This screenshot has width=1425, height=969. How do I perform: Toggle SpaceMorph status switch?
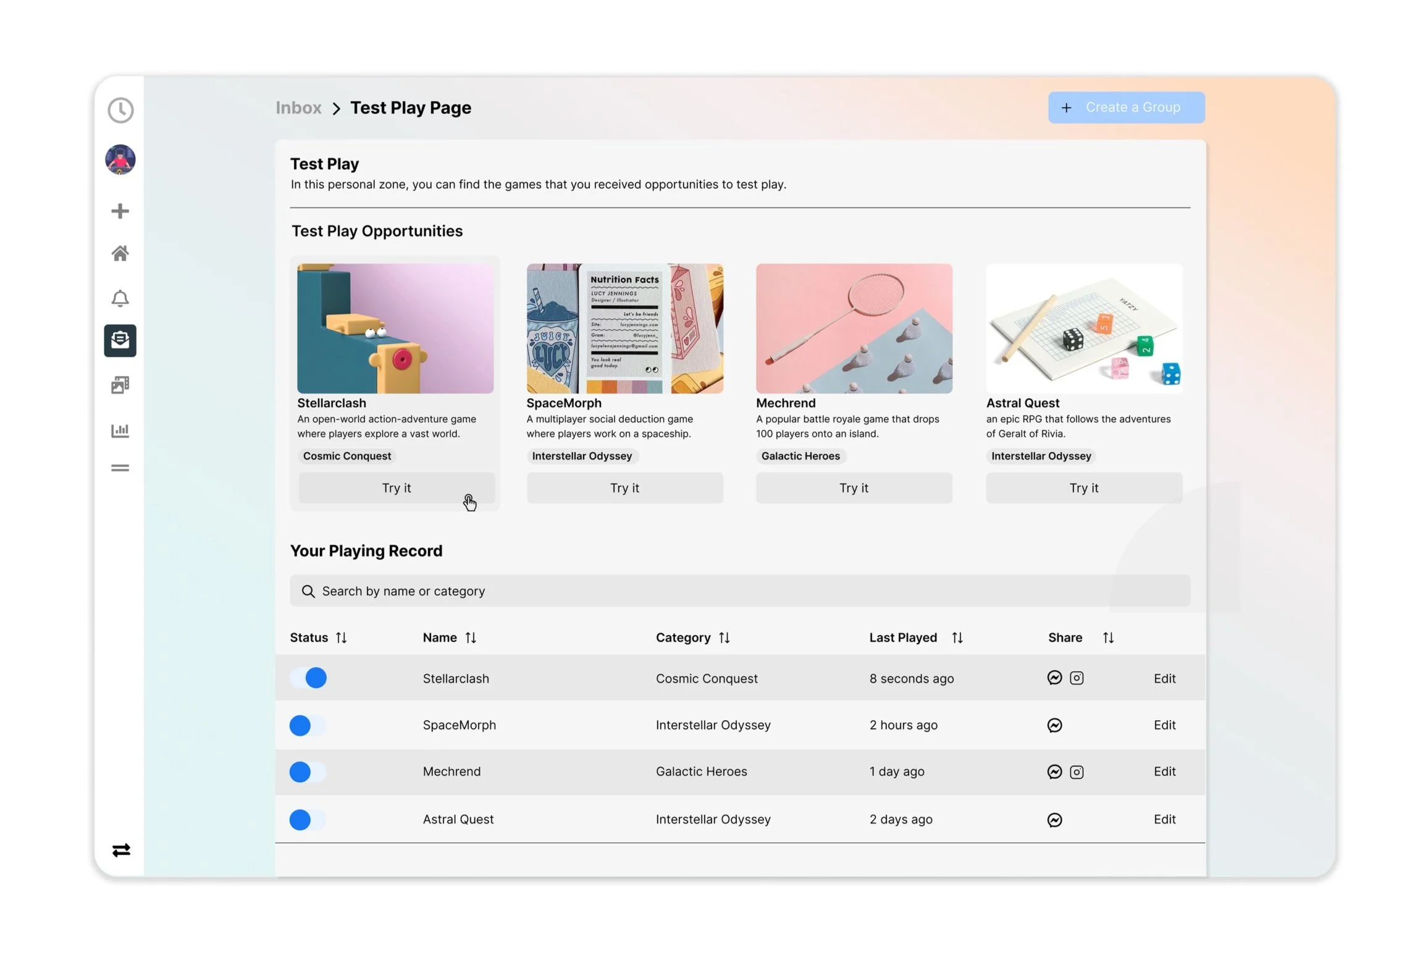point(308,725)
